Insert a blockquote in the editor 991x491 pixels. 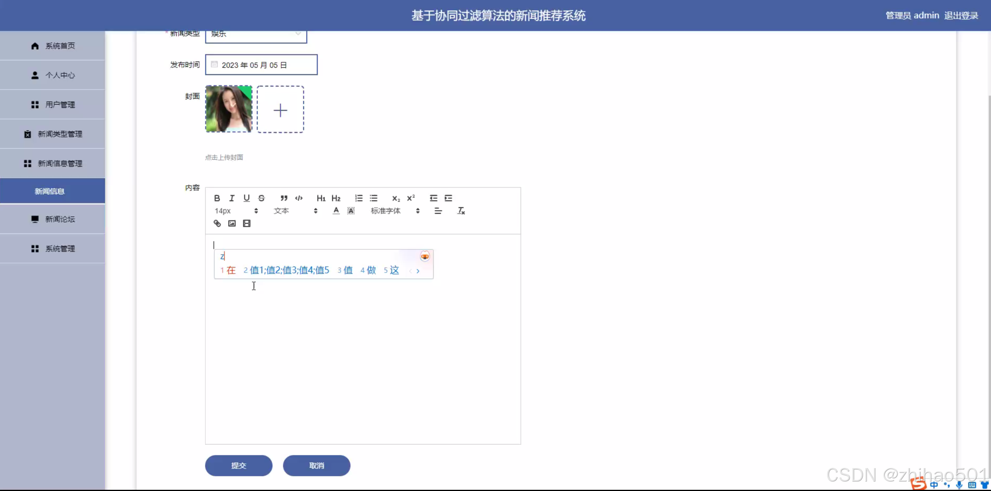[284, 198]
